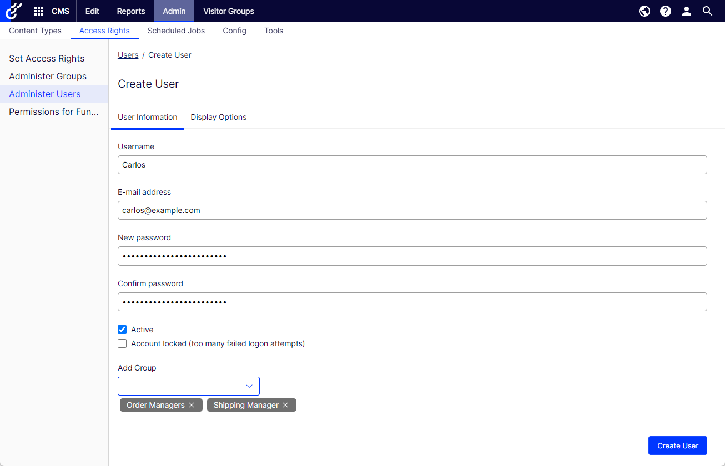This screenshot has height=466, width=725.
Task: Click the Create User button
Action: 677,445
